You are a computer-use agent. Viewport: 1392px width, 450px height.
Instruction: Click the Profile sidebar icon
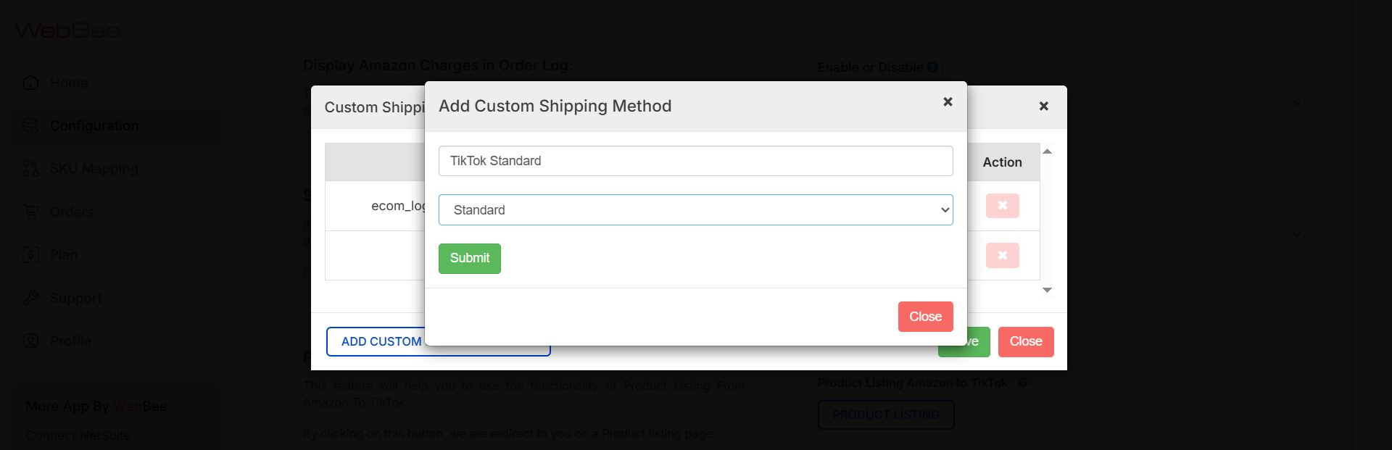[30, 341]
